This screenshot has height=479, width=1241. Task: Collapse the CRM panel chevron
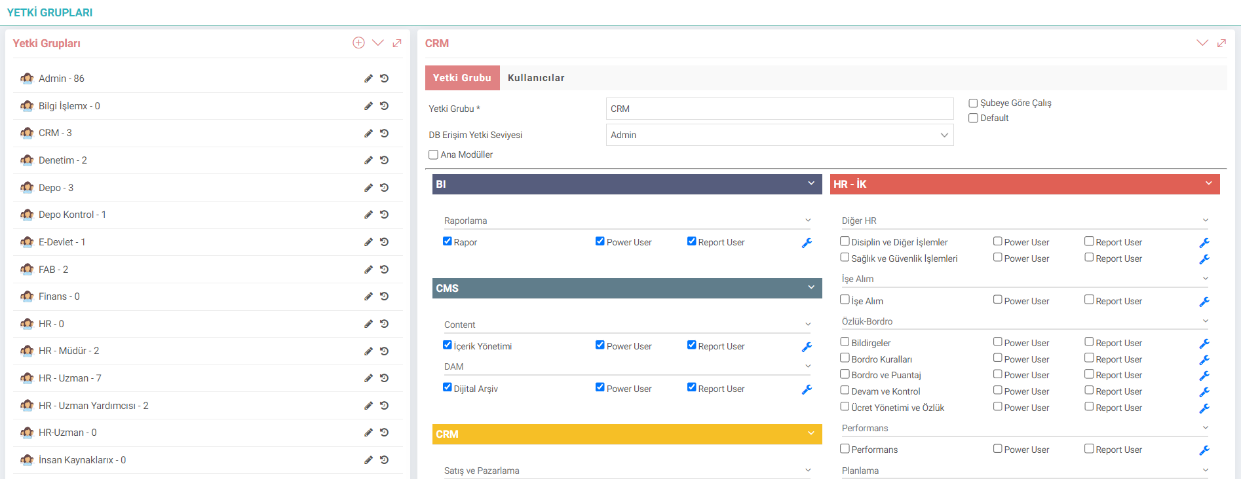[1202, 43]
